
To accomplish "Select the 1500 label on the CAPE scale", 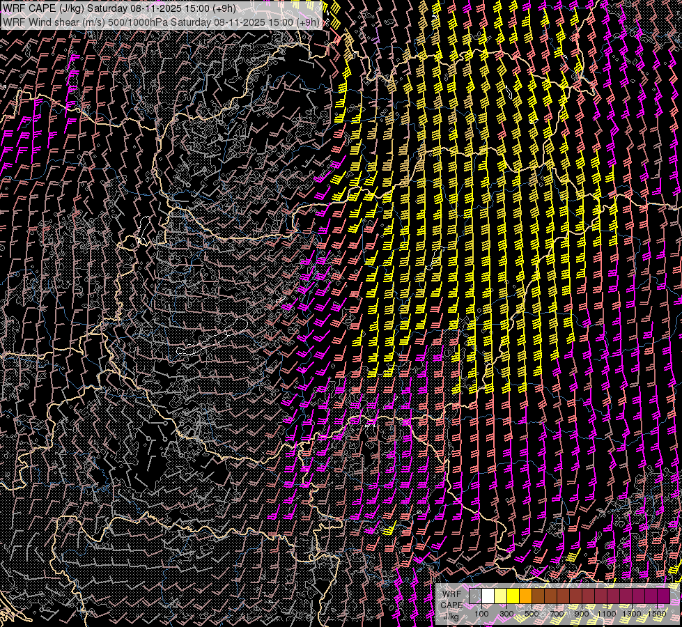I will (x=657, y=614).
